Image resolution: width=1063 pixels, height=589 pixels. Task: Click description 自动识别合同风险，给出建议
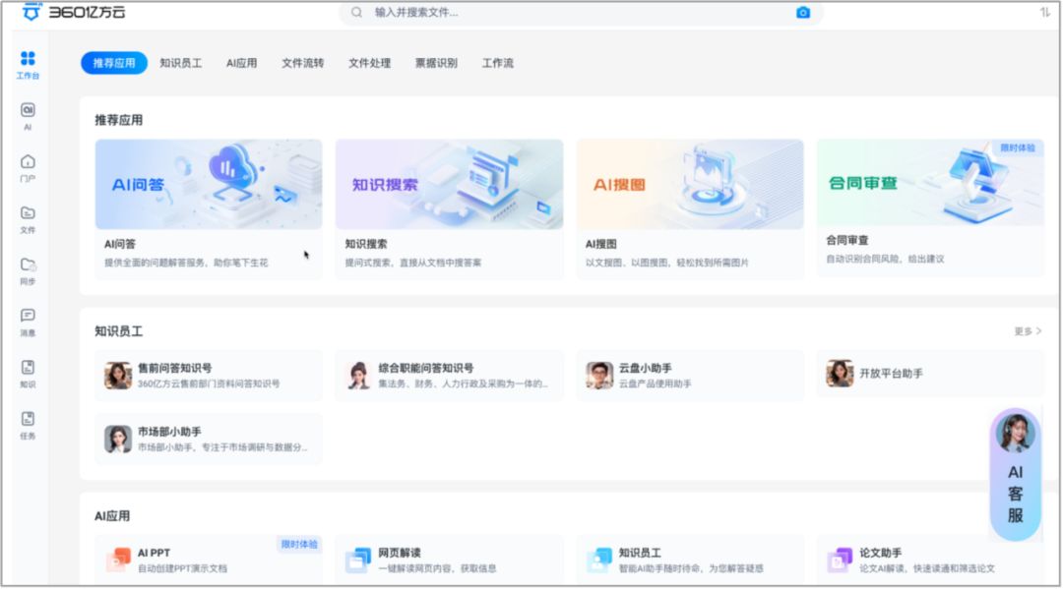[x=885, y=259]
